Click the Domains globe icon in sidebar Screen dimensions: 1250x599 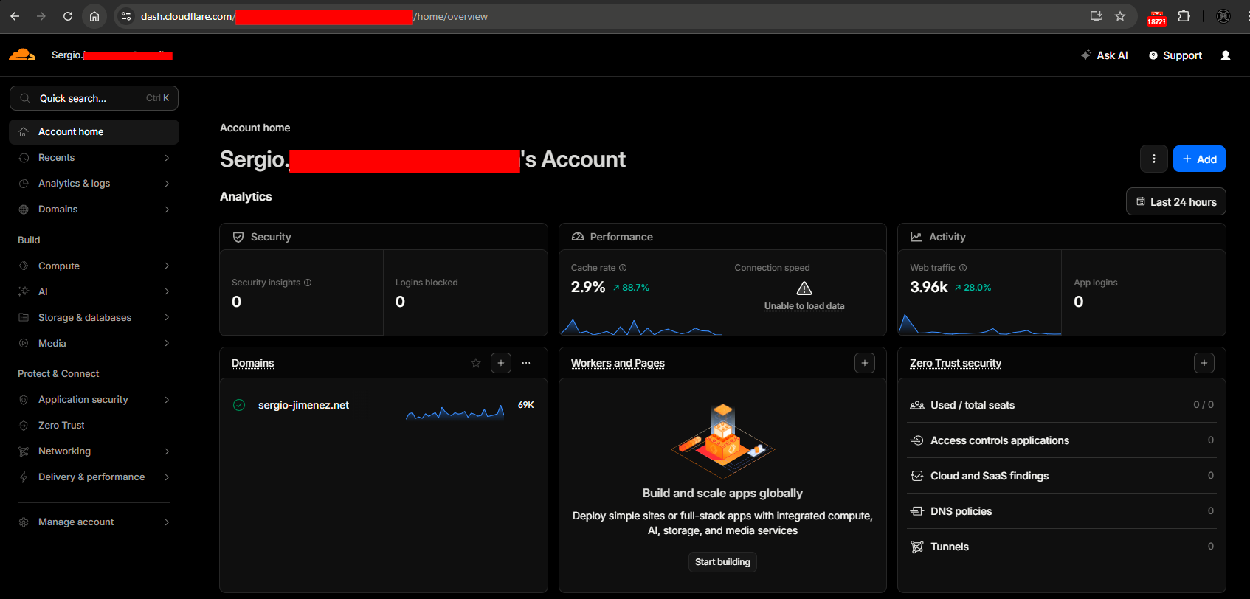[x=24, y=210]
